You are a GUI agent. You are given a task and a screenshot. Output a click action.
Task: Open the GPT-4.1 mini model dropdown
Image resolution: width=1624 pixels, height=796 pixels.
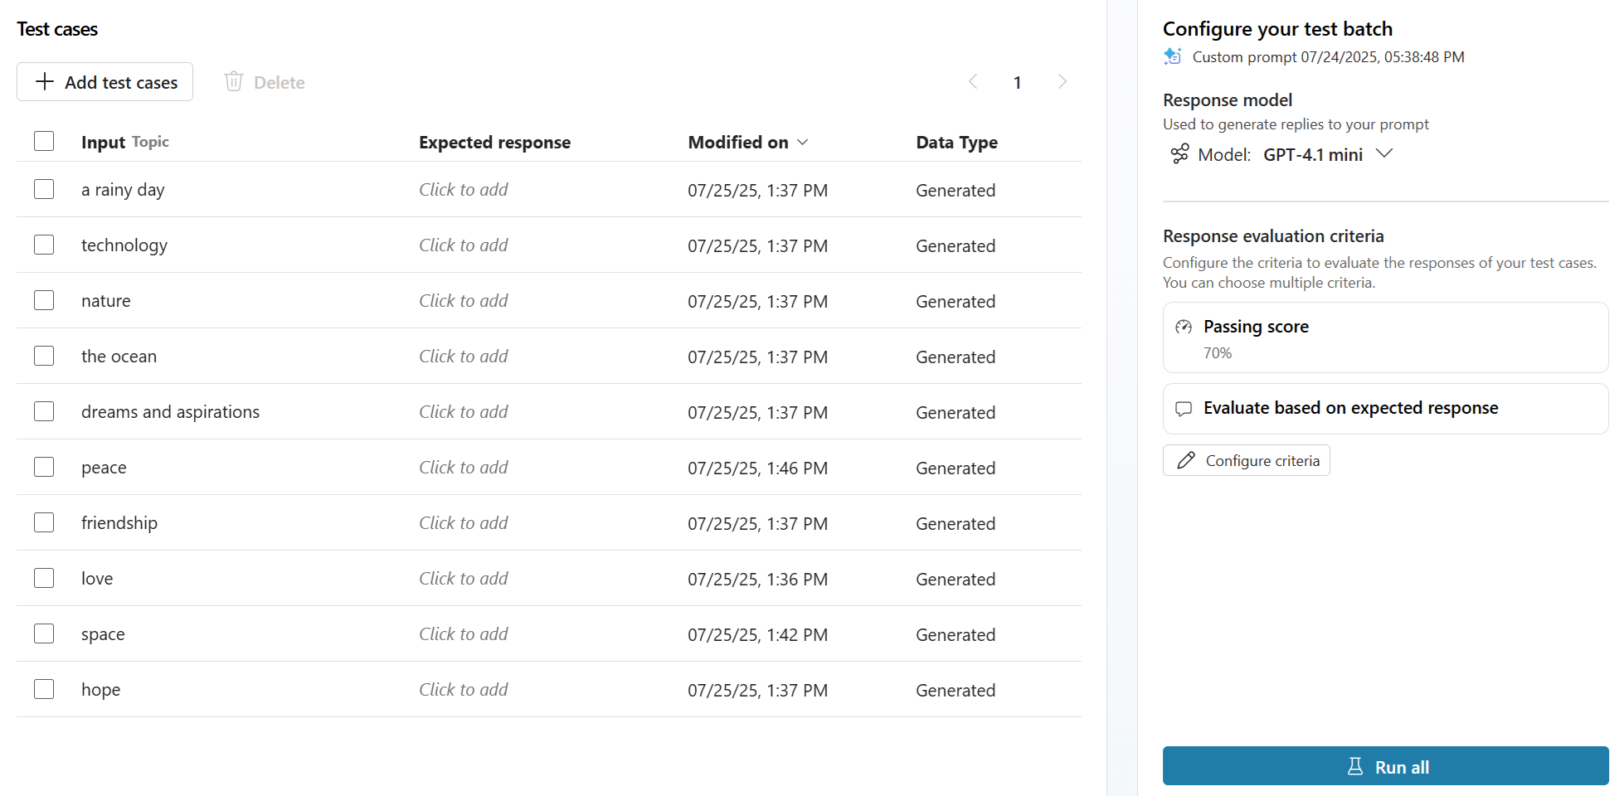(x=1385, y=153)
